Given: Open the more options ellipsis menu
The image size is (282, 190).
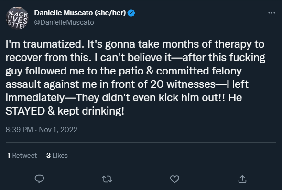Looking at the screenshot, I should [x=271, y=13].
